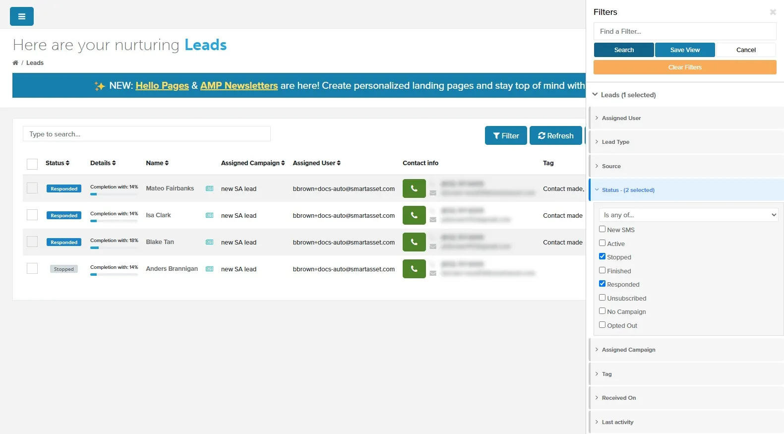Sort by Status column
This screenshot has width=784, height=434.
coord(58,163)
